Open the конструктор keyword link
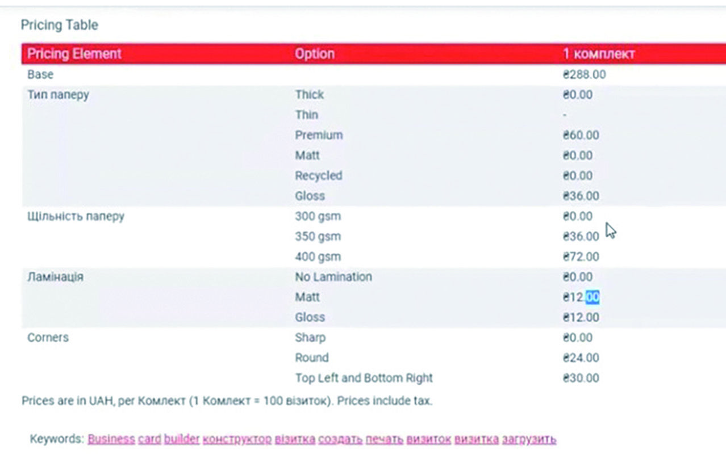This screenshot has width=726, height=467. pos(237,439)
